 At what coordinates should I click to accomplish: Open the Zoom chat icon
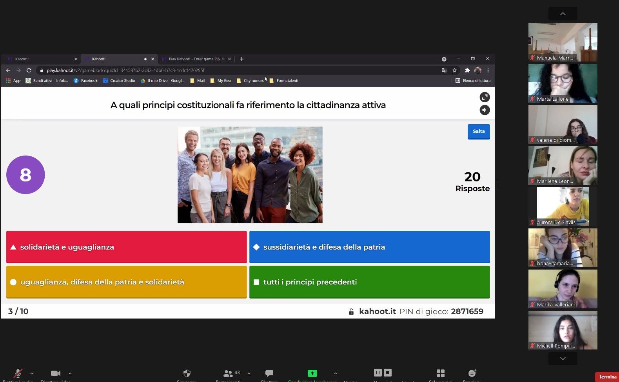[269, 373]
